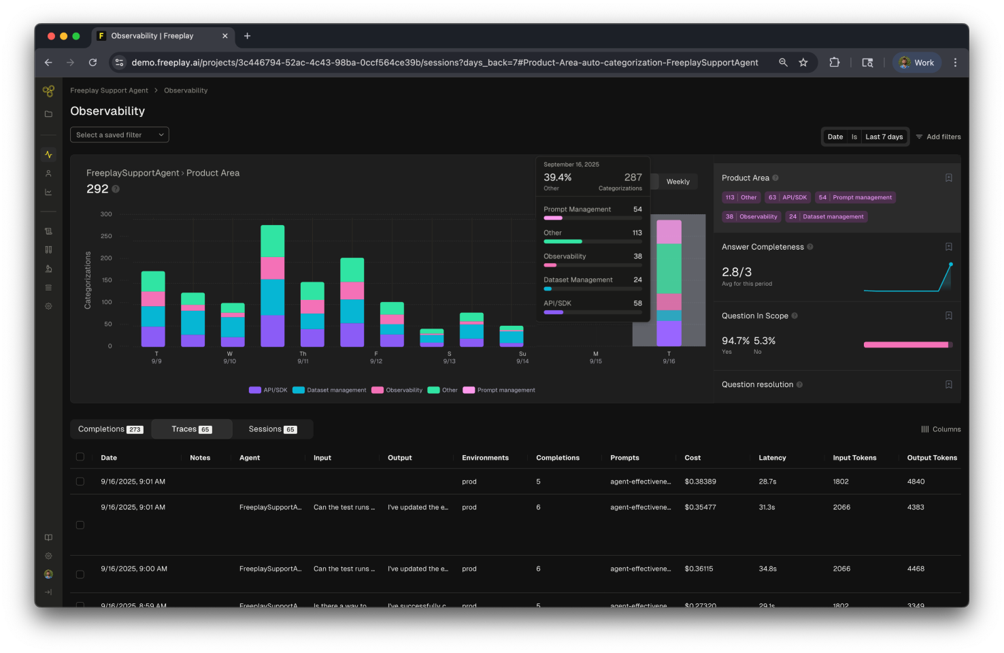The width and height of the screenshot is (1004, 653).
Task: Open the Work profile menu in Chrome
Action: click(917, 63)
